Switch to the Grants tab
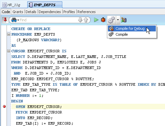Screen dimensions: 165x126 tap(18, 12)
